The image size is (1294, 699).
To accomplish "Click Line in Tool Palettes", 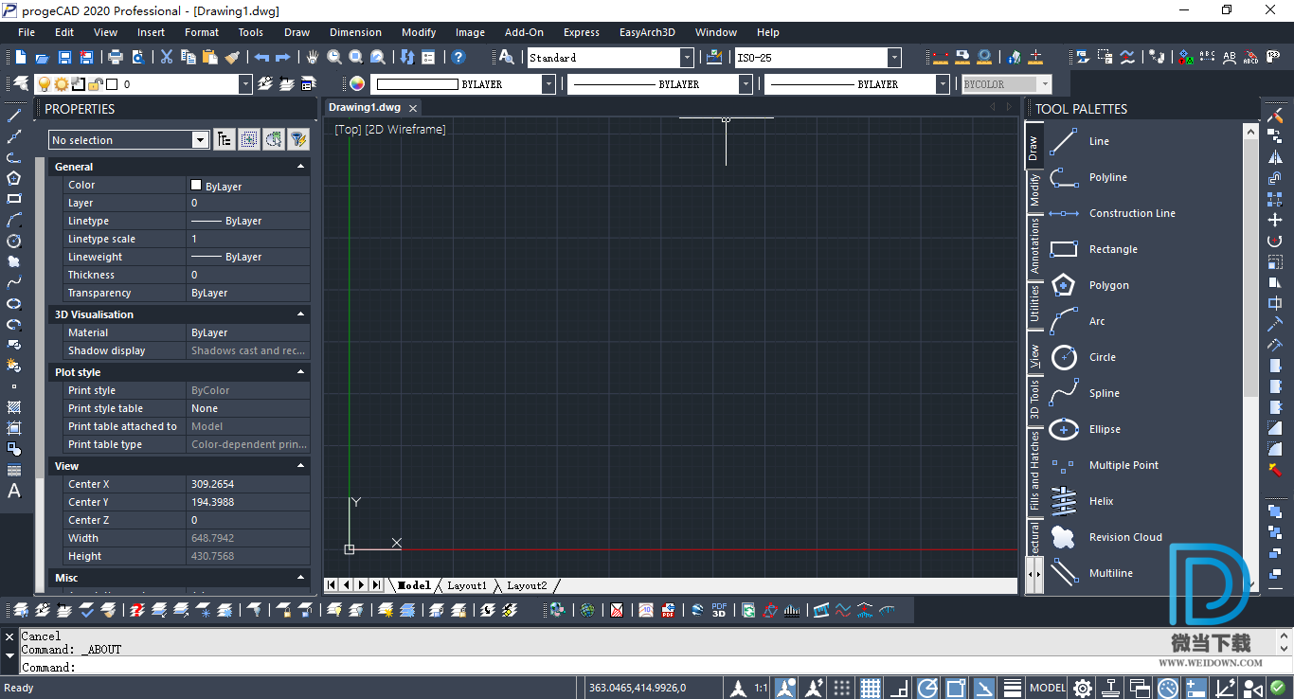I will (x=1099, y=141).
